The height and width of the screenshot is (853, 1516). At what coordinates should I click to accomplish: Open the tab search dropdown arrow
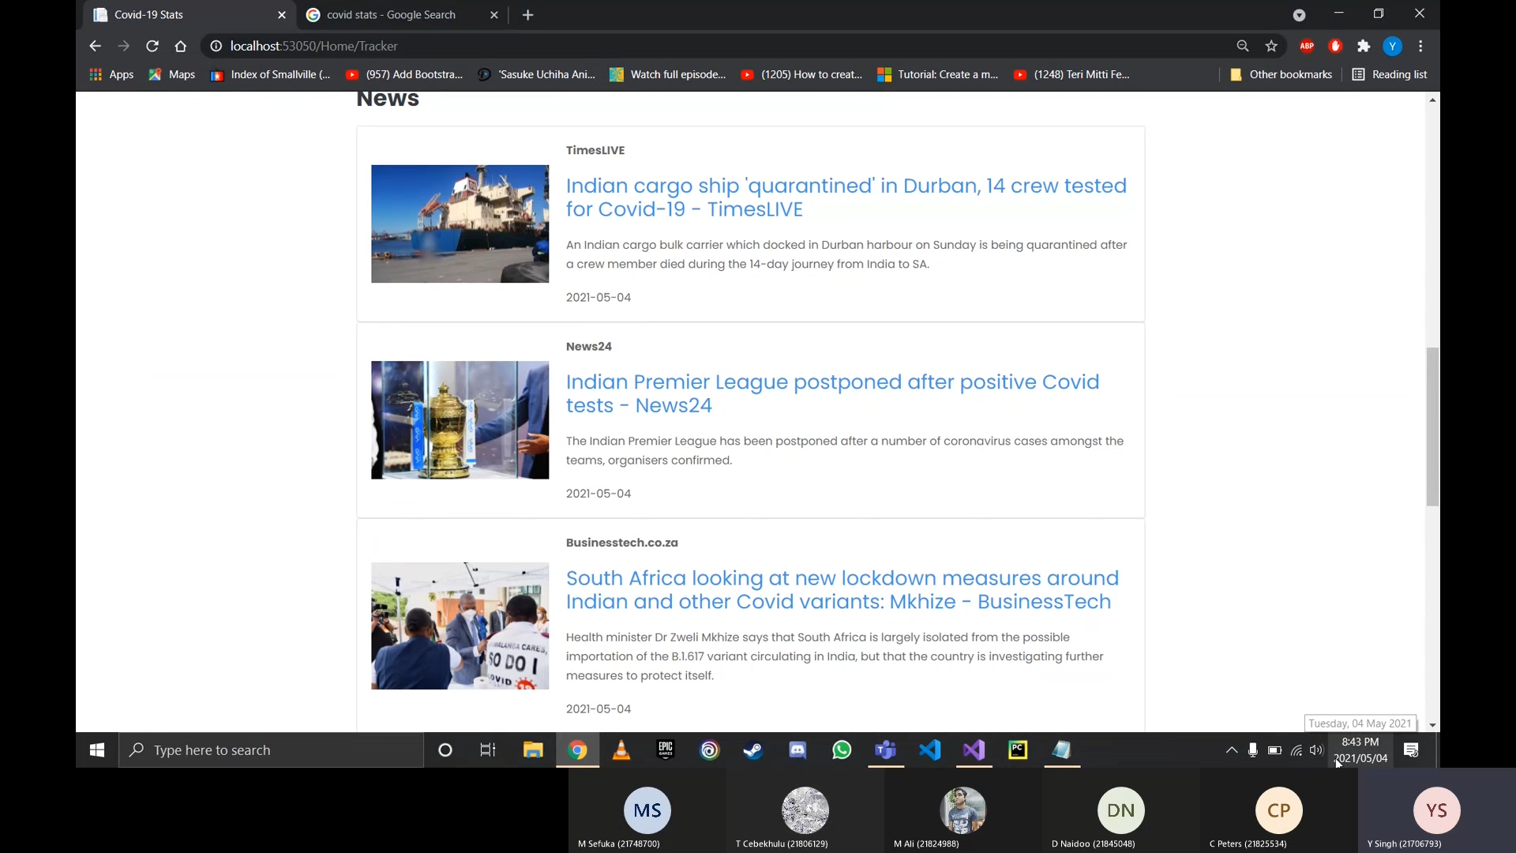tap(1299, 15)
